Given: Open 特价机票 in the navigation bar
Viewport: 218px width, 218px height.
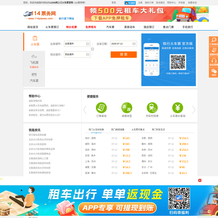Looking at the screenshot, I should coord(72,27).
